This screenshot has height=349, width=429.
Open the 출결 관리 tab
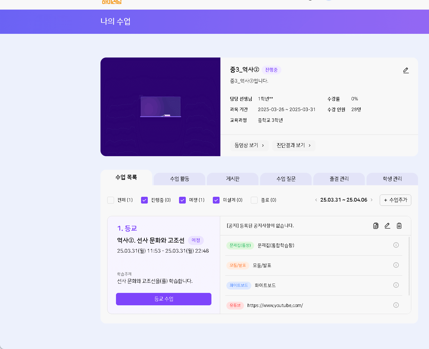tap(339, 179)
